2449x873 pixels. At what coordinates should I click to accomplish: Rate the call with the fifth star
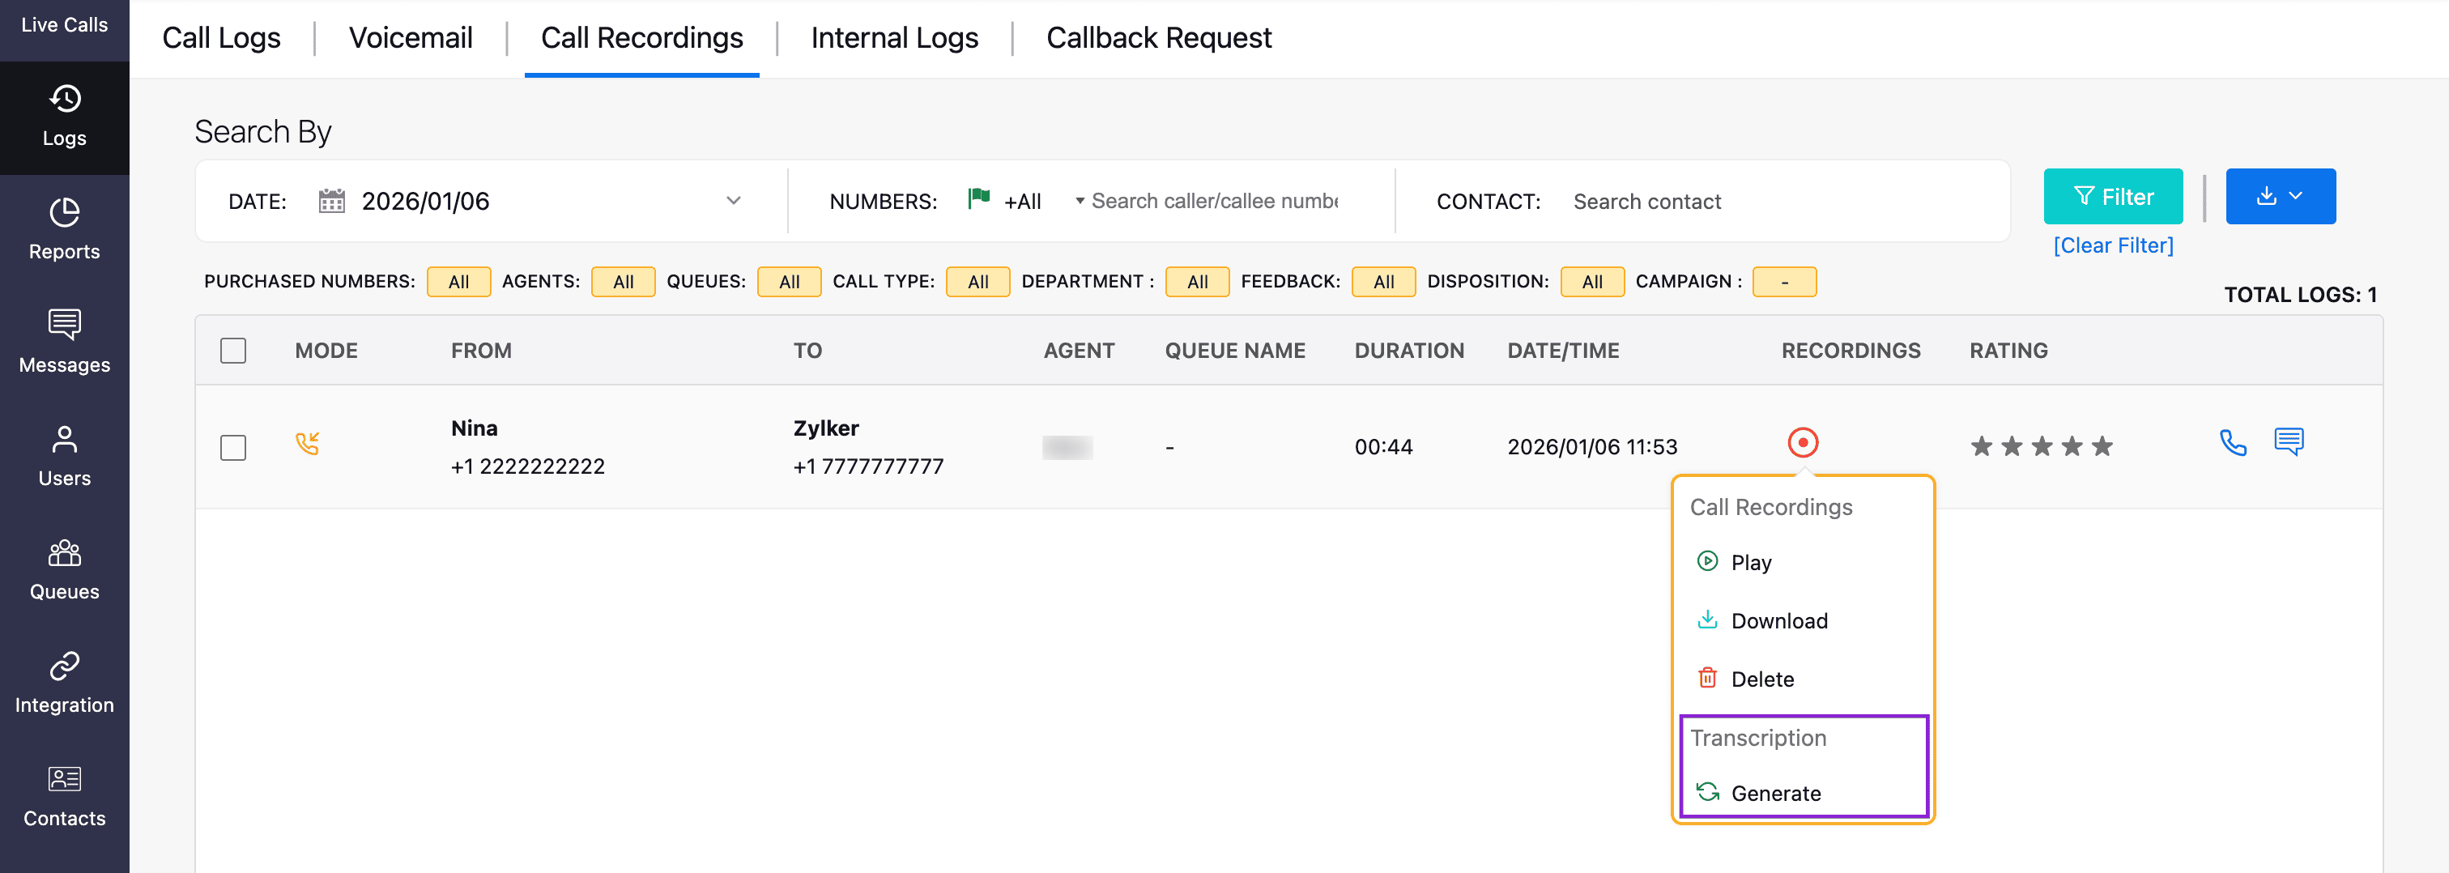point(2102,447)
